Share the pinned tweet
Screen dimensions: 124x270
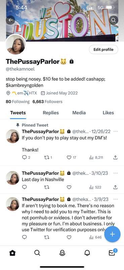(x=116, y=157)
